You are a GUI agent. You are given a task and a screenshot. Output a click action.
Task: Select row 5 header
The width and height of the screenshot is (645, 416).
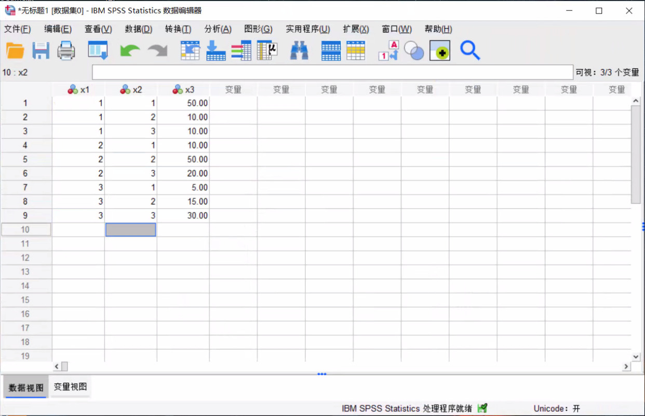pyautogui.click(x=25, y=159)
